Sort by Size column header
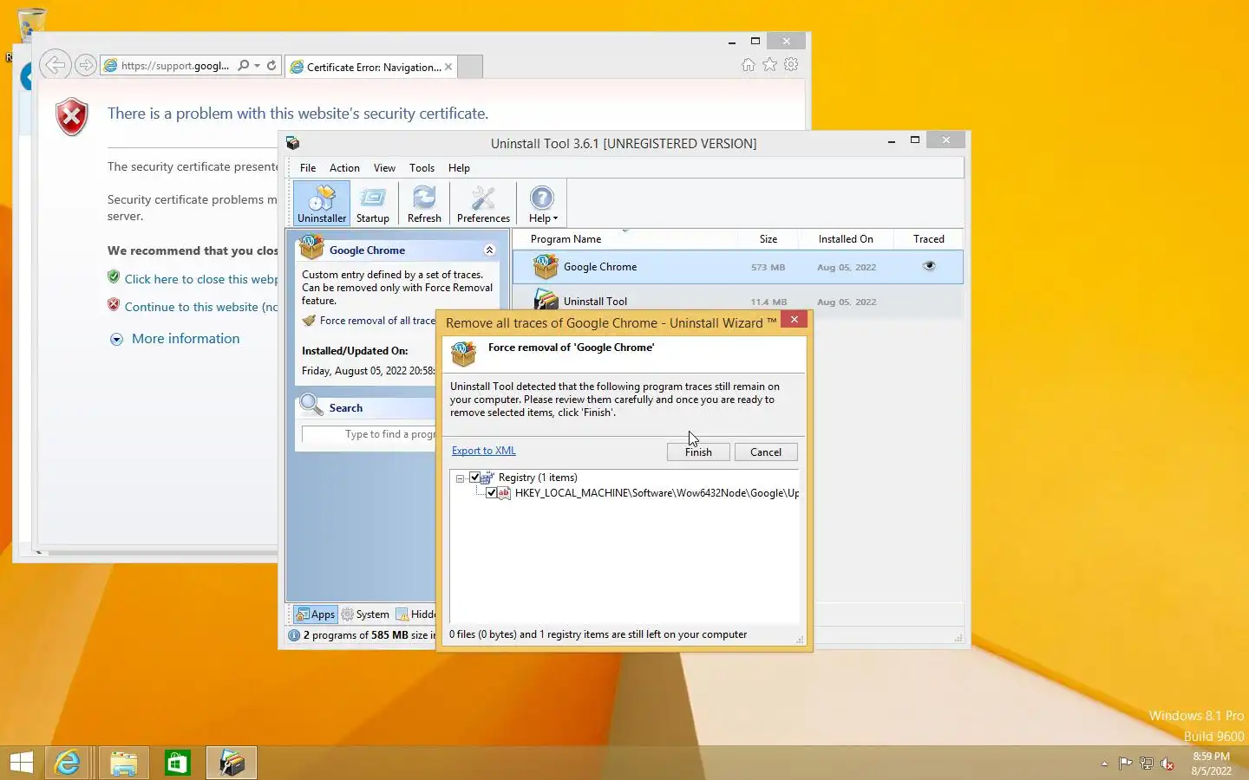Image resolution: width=1249 pixels, height=780 pixels. pyautogui.click(x=768, y=239)
